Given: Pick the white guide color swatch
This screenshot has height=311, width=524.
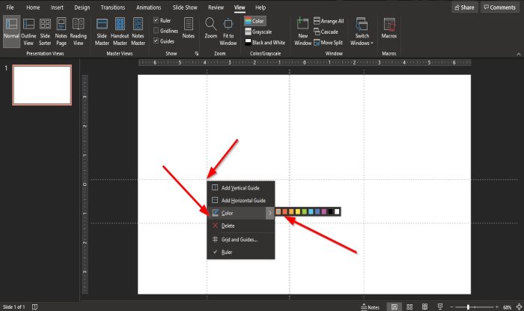Looking at the screenshot, I should tap(337, 212).
